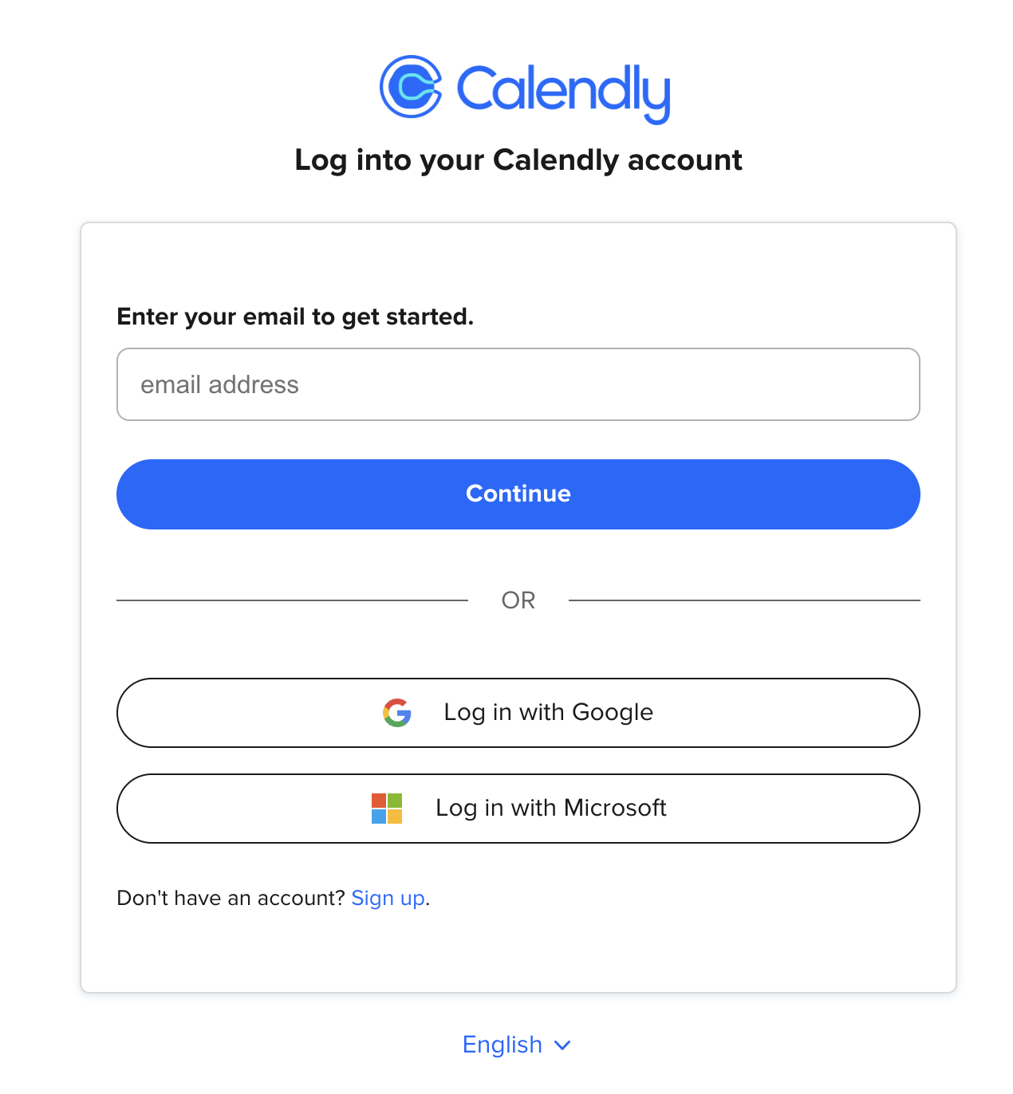Click the chevron arrow beside English

(x=562, y=1045)
